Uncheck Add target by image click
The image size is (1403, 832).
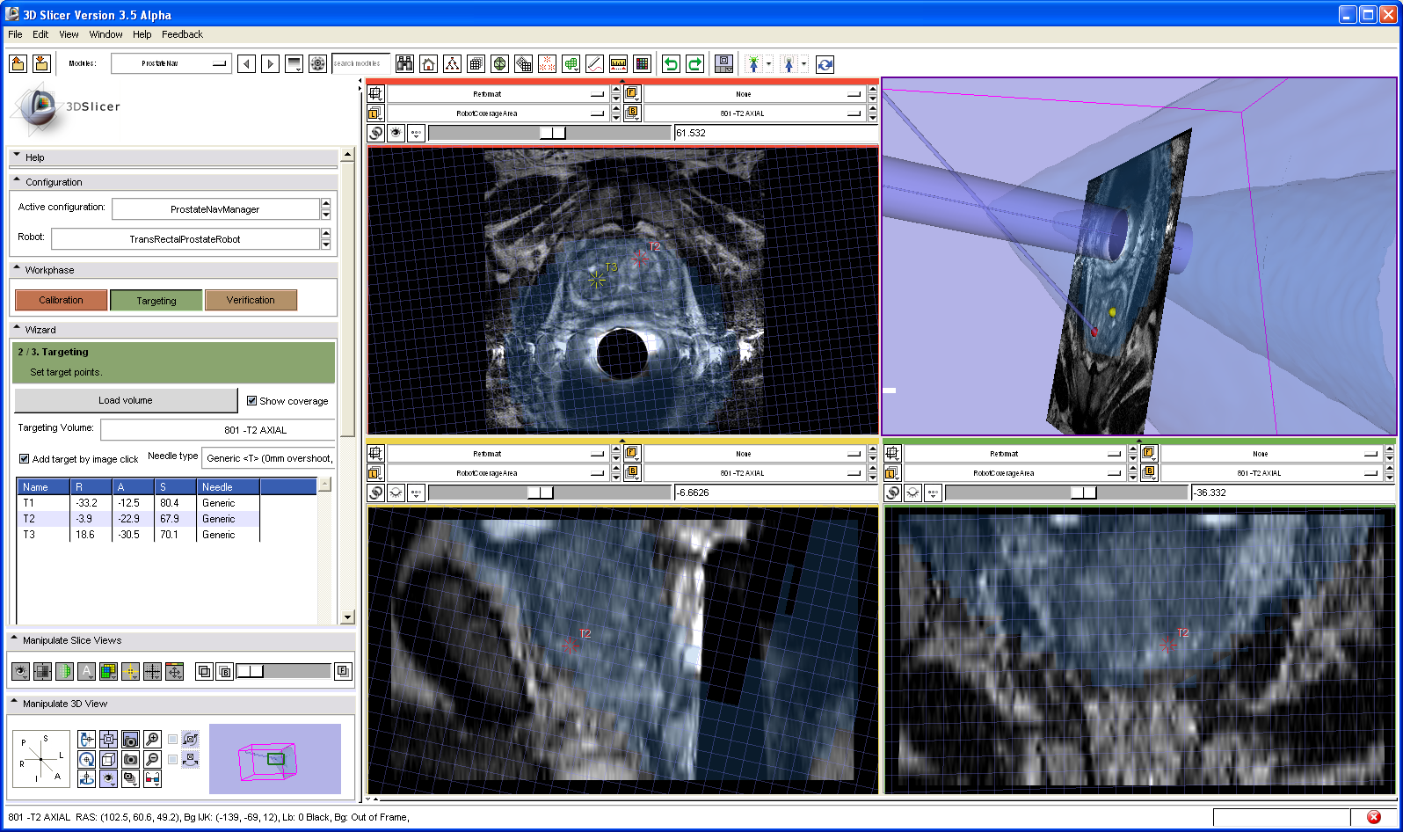coord(25,459)
